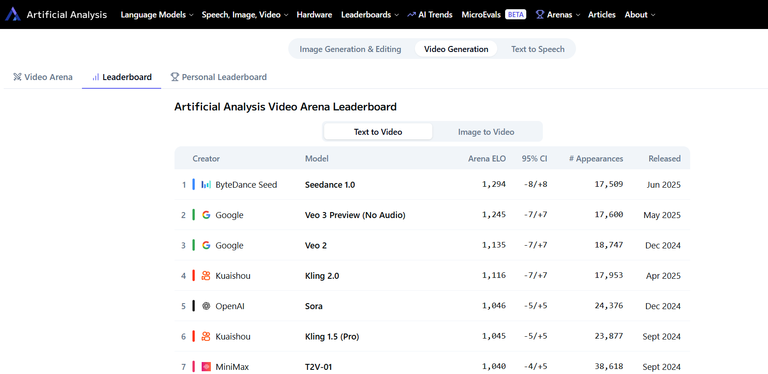
Task: Expand the Language Models menu
Action: [157, 15]
